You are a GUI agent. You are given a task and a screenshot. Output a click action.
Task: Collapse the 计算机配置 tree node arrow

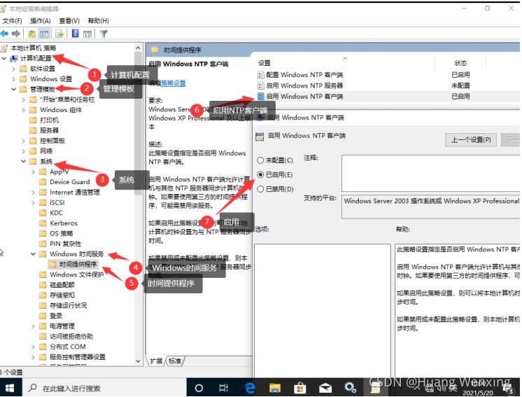coord(4,58)
